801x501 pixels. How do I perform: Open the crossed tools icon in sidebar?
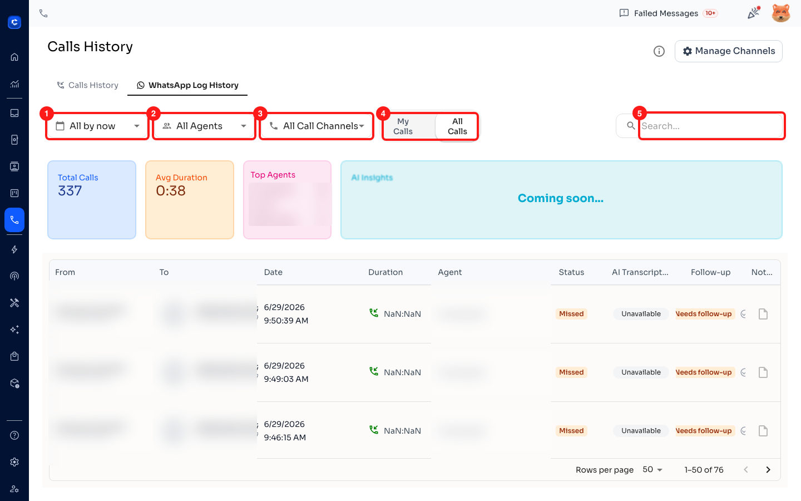click(14, 303)
